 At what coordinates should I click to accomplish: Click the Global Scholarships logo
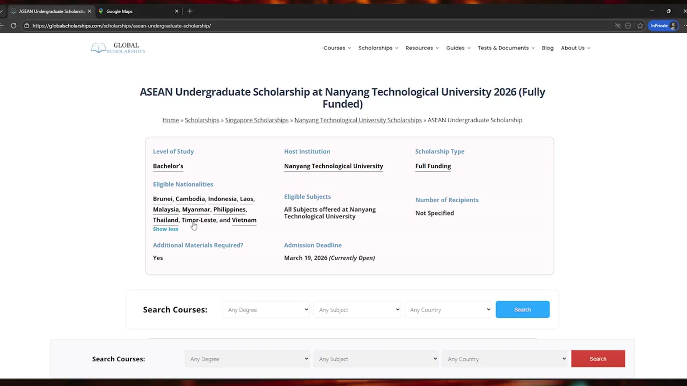(118, 48)
